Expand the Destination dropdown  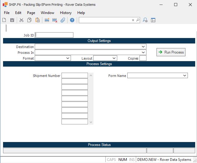(x=143, y=47)
